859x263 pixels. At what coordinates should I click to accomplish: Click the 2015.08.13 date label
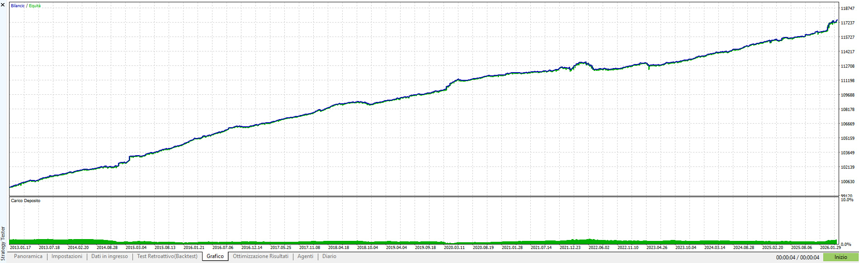(x=165, y=247)
